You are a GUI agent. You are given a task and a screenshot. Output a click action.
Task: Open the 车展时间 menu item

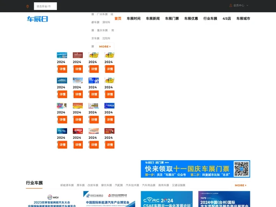pos(134,18)
